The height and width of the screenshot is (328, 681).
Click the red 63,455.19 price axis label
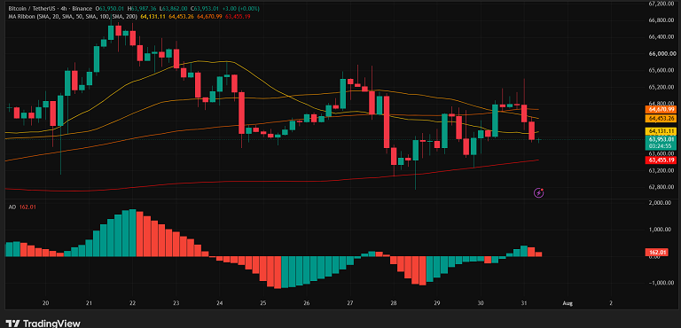[661, 160]
